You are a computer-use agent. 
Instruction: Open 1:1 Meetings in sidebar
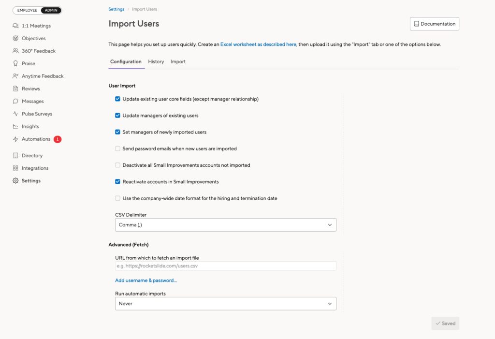36,26
